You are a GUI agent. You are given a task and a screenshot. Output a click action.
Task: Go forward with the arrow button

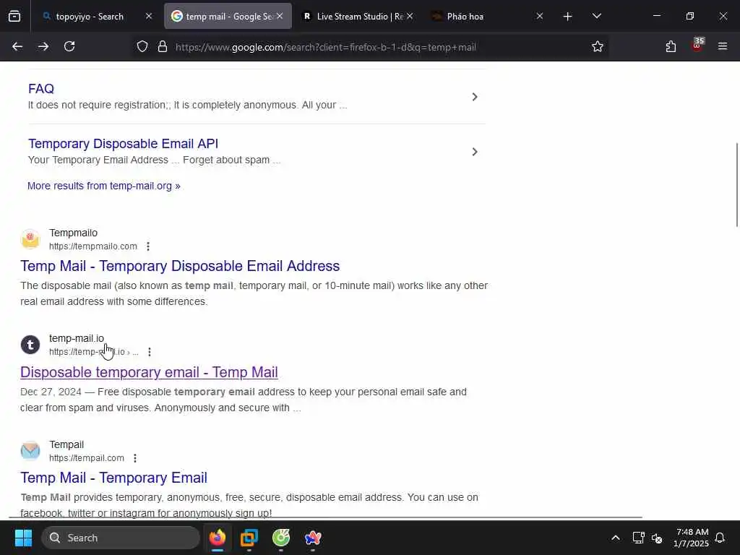click(43, 46)
